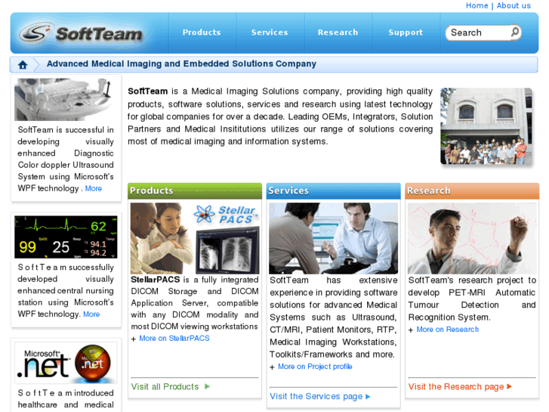Screen dimensions: 549x412
Task: Click the Microsoft .NET logo image
Action: tap(66, 363)
